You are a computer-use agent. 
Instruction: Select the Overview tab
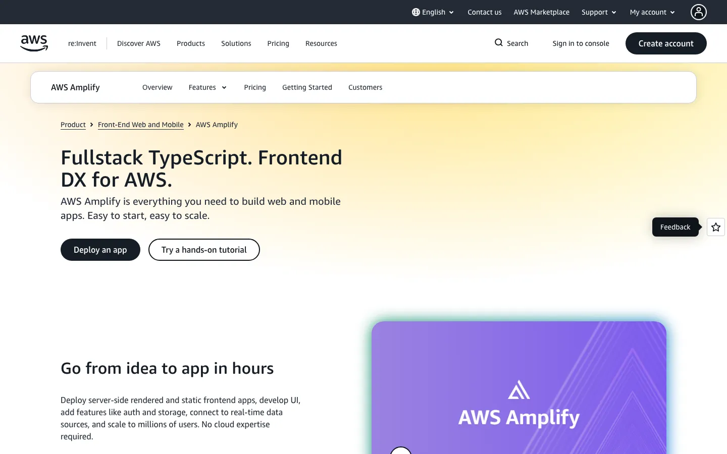158,87
